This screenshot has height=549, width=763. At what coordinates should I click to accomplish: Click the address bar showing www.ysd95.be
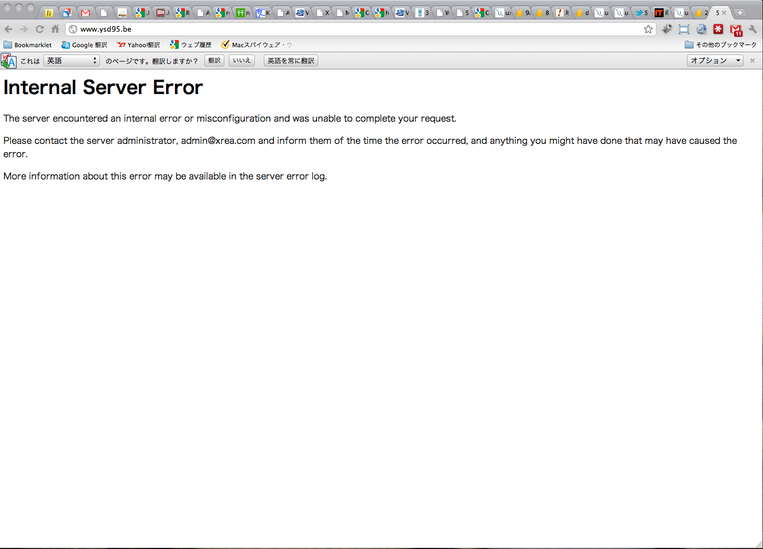355,29
